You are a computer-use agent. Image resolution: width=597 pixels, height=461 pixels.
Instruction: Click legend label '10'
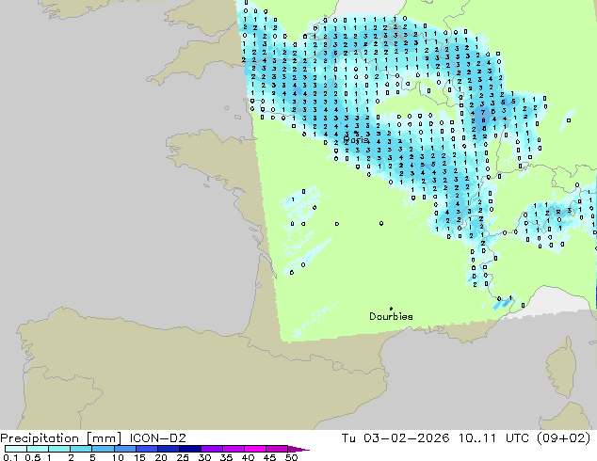118,457
